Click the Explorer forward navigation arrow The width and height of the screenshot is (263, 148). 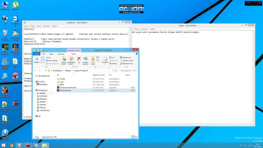39,71
